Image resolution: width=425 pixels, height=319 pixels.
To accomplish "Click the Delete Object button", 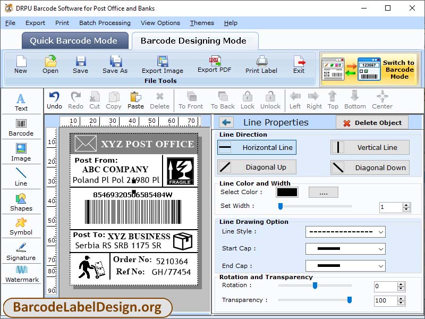I will (x=372, y=123).
